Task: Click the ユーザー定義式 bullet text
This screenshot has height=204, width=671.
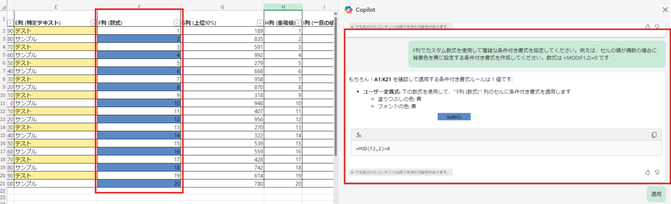Action: click(x=467, y=91)
